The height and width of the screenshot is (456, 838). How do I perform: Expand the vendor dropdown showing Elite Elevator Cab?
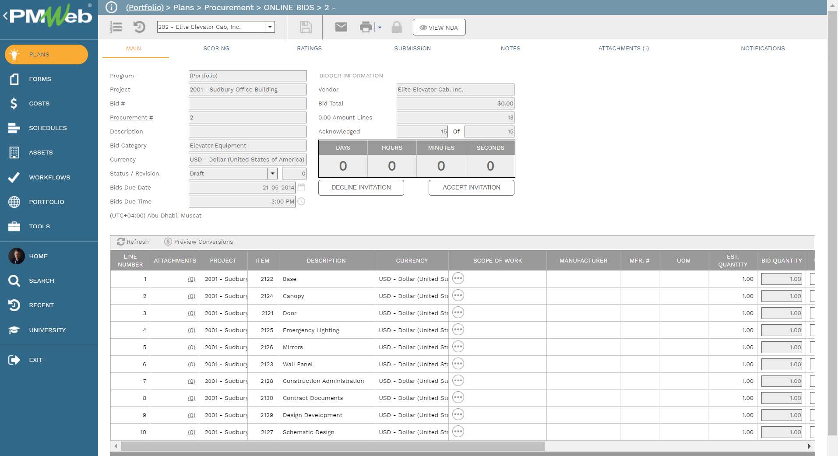point(270,27)
